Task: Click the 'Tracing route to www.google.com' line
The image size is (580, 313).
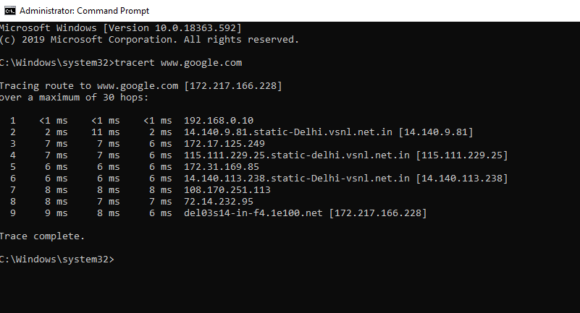Action: pos(141,85)
